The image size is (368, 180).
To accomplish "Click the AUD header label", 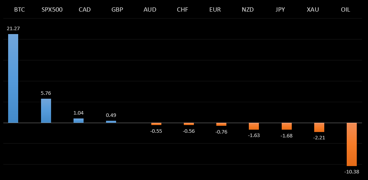I will tap(150, 9).
